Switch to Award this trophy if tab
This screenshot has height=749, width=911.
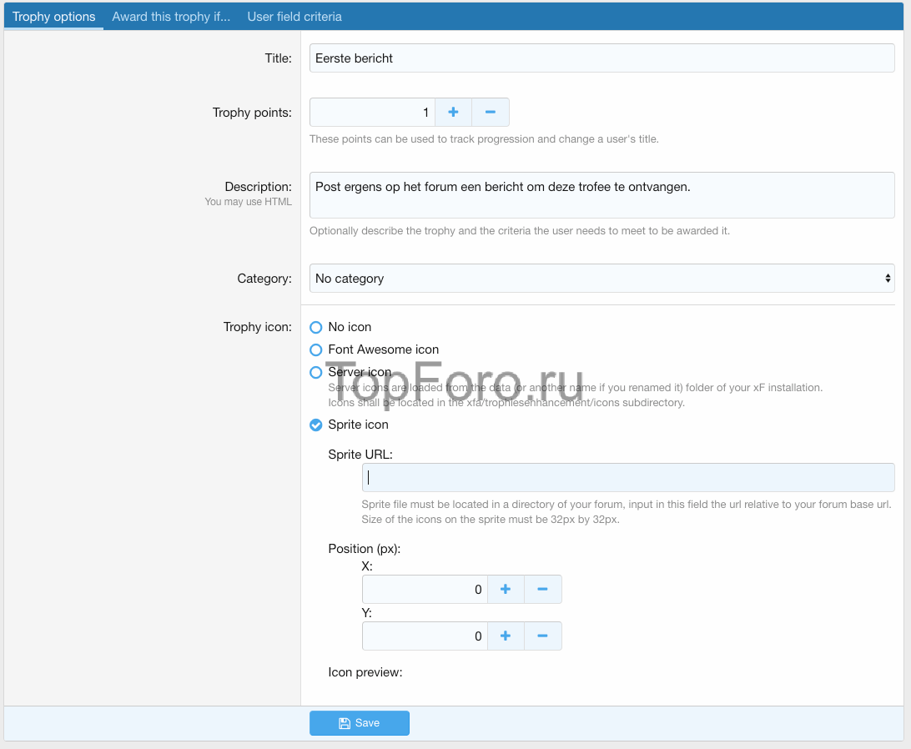point(171,17)
